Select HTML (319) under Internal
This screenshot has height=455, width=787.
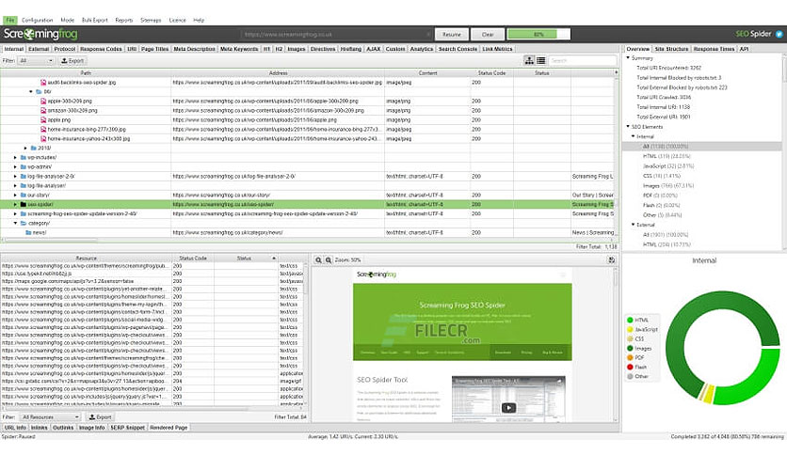[667, 156]
